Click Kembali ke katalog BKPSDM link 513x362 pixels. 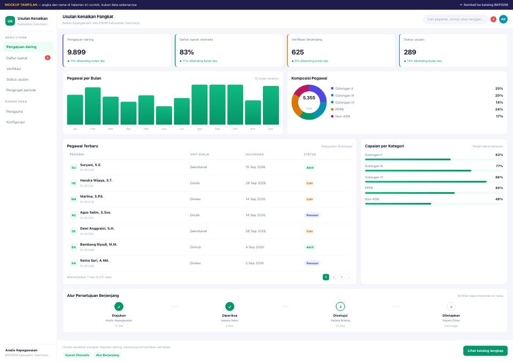484,5
